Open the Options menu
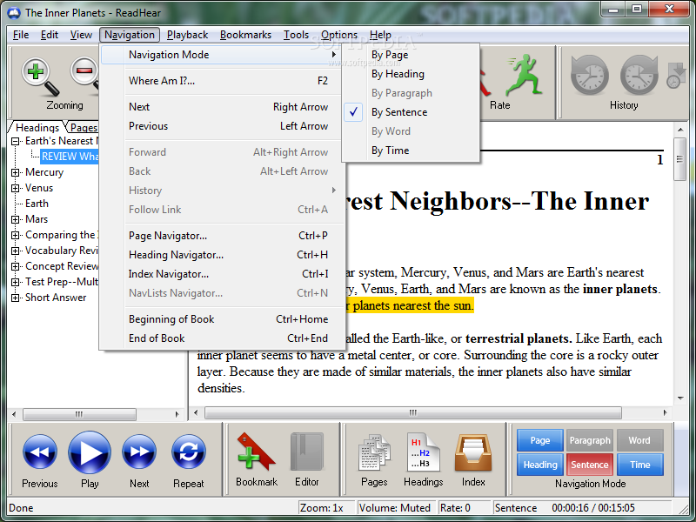Viewport: 696px width, 522px height. click(339, 35)
